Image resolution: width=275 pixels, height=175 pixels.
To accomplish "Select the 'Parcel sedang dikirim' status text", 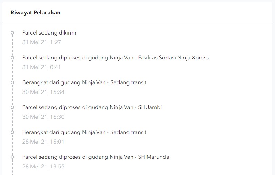I will point(49,33).
